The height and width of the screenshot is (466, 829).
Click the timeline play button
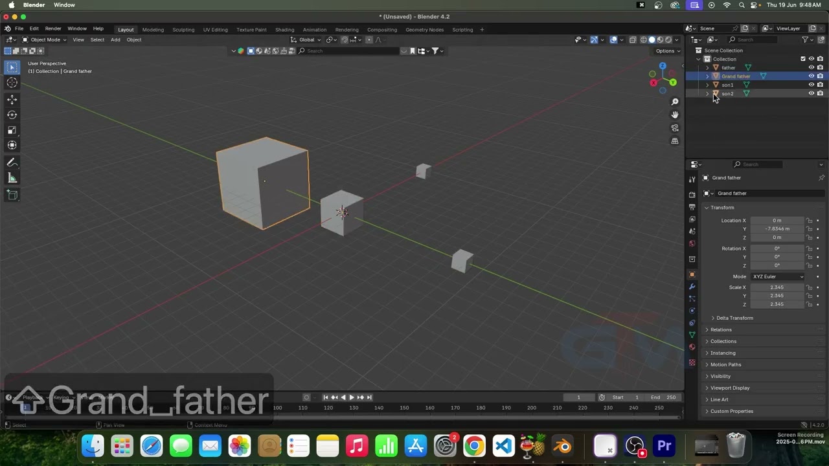(351, 397)
